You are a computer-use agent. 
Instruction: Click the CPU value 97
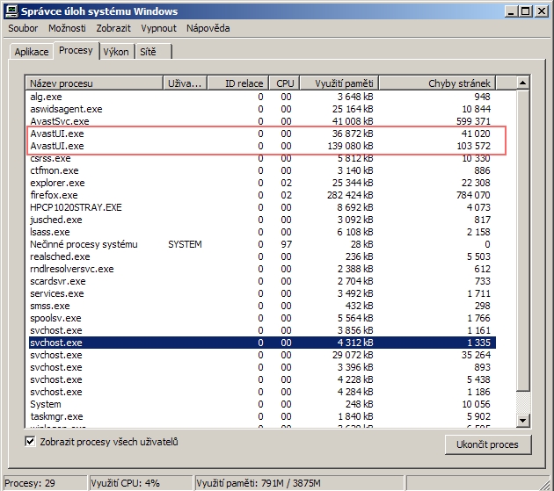tap(286, 244)
